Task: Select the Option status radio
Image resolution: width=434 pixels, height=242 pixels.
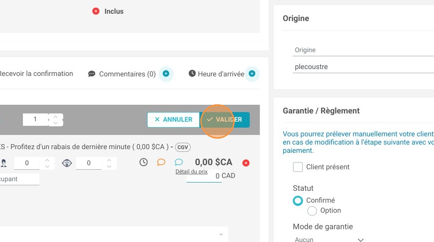Action: (x=312, y=211)
